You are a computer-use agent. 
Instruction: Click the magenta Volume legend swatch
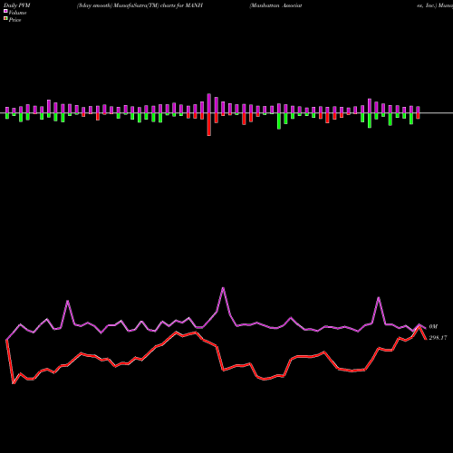tap(5, 11)
